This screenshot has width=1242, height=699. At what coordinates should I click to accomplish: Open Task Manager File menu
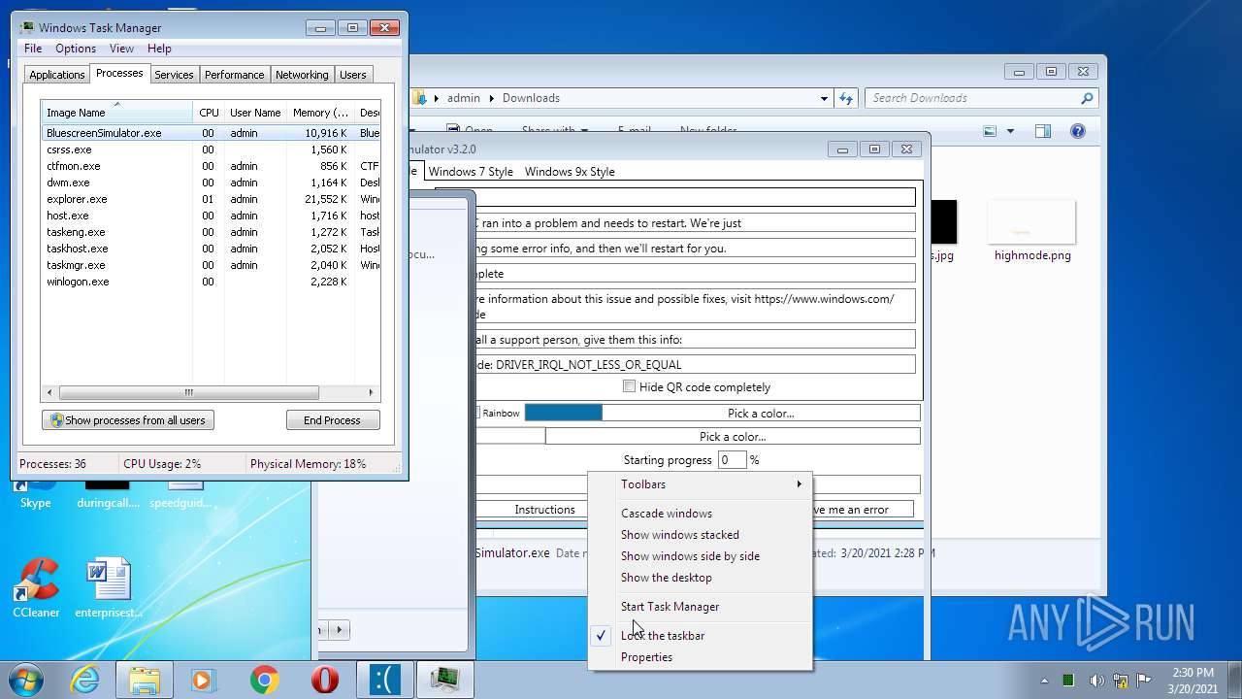[33, 49]
